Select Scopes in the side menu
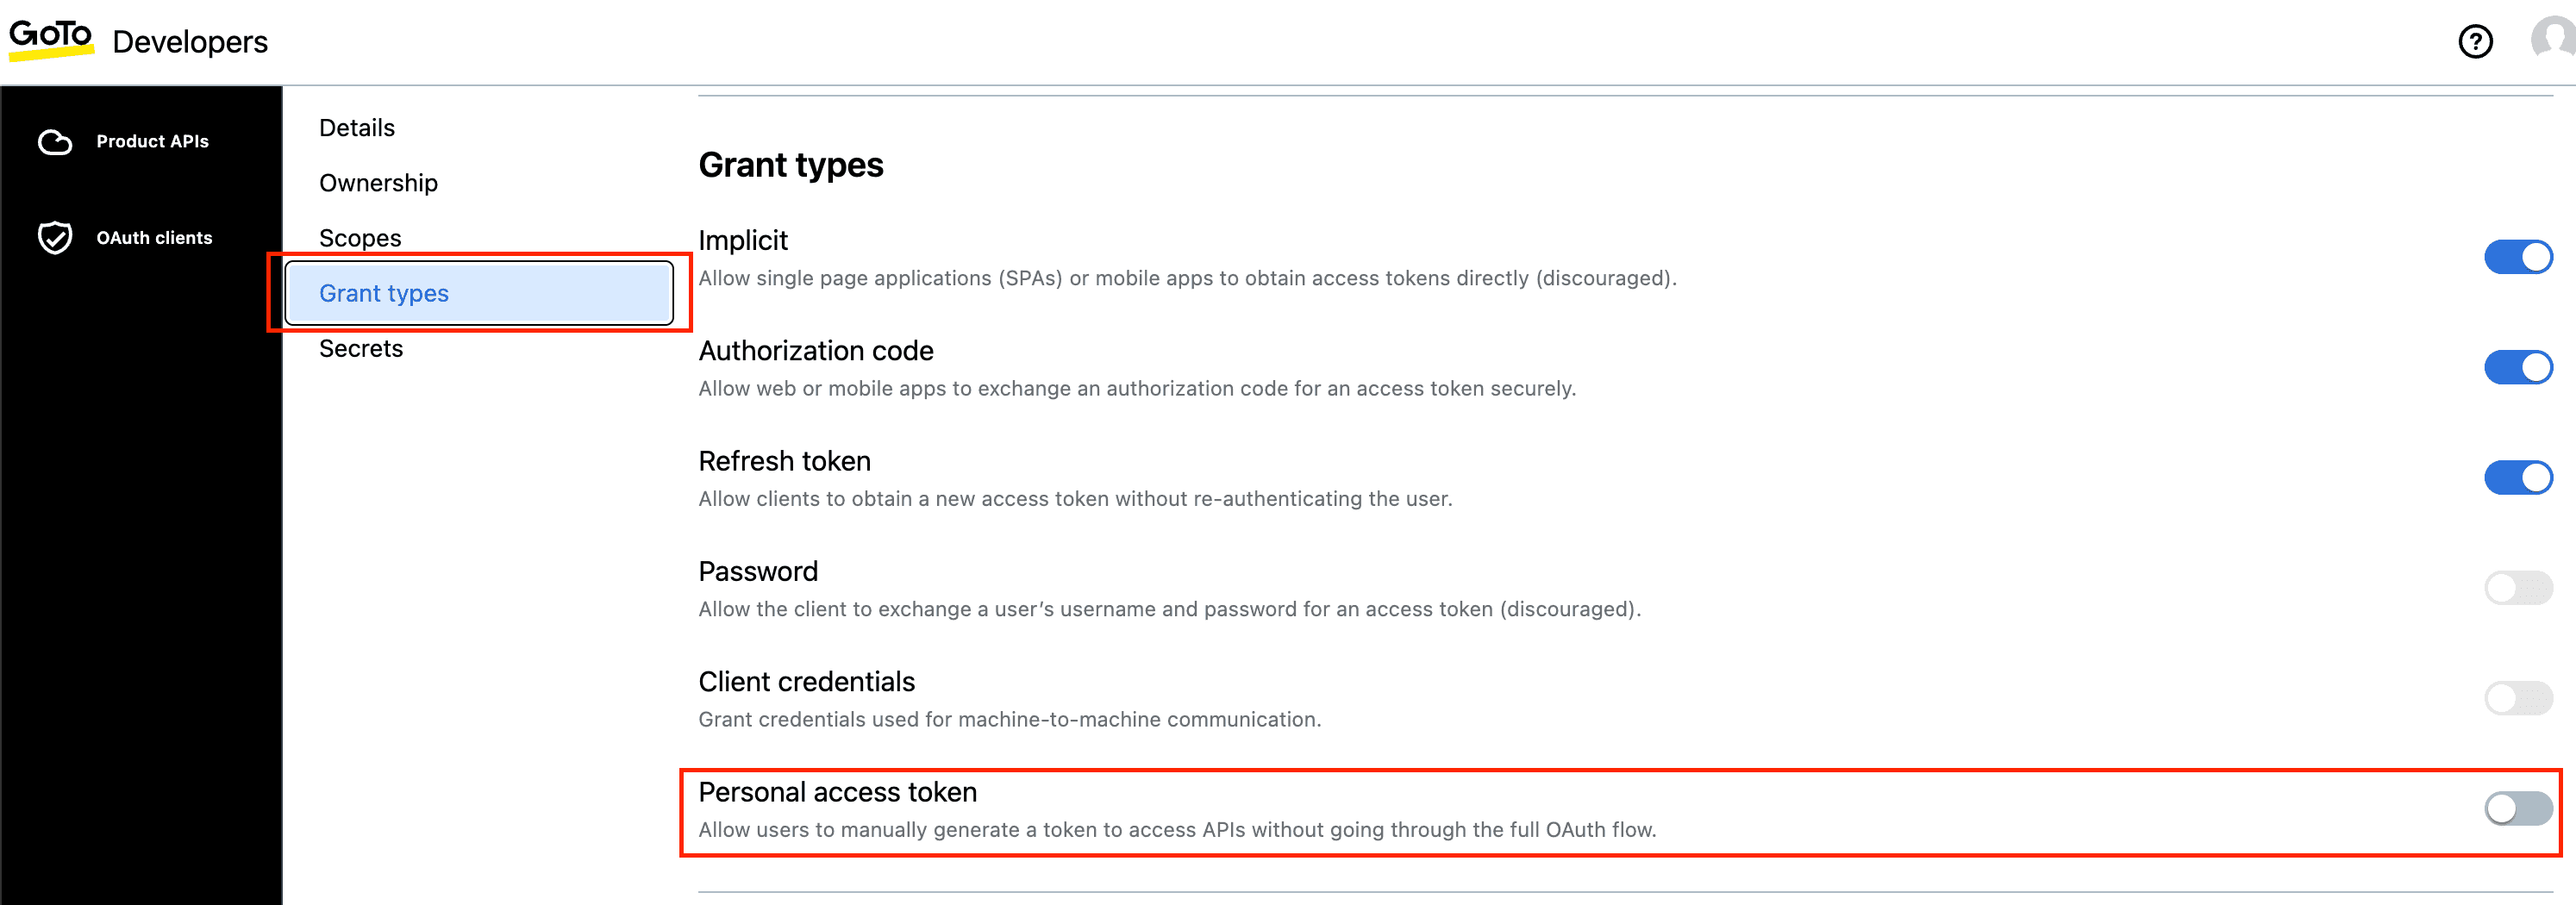The width and height of the screenshot is (2576, 905). [360, 238]
